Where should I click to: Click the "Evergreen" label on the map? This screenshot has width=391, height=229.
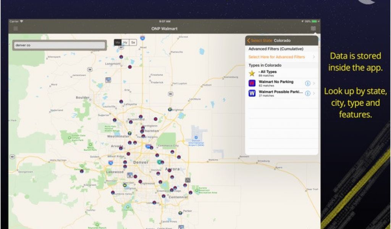pos(90,185)
